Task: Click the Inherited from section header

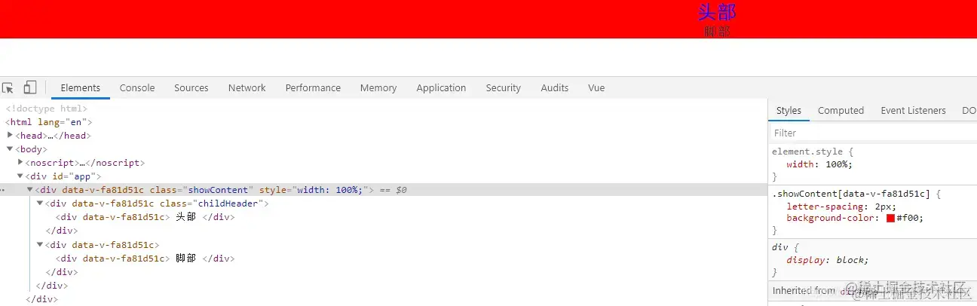Action: (872, 291)
